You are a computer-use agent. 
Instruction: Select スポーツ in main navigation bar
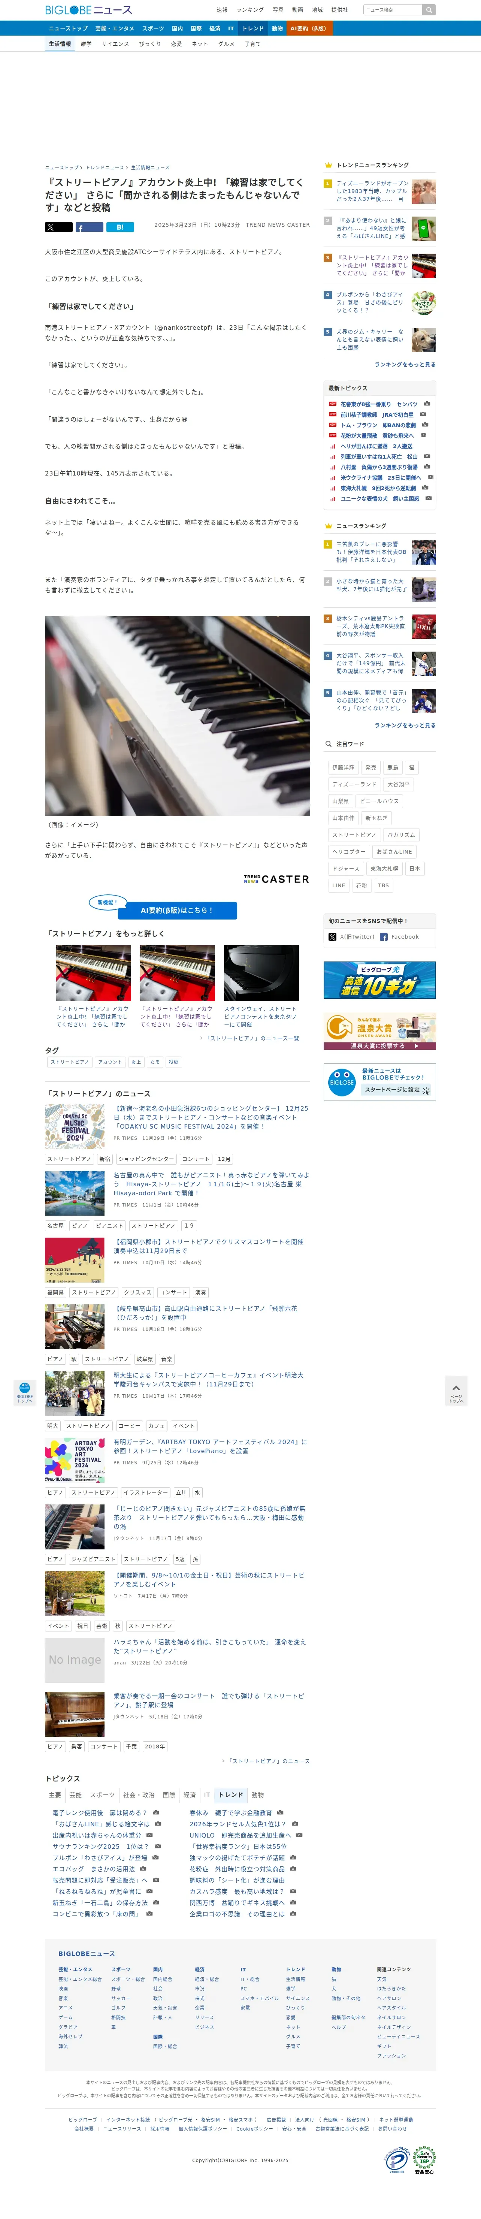click(153, 28)
